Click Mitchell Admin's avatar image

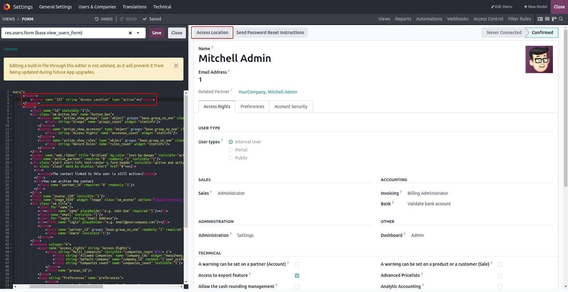pyautogui.click(x=539, y=60)
